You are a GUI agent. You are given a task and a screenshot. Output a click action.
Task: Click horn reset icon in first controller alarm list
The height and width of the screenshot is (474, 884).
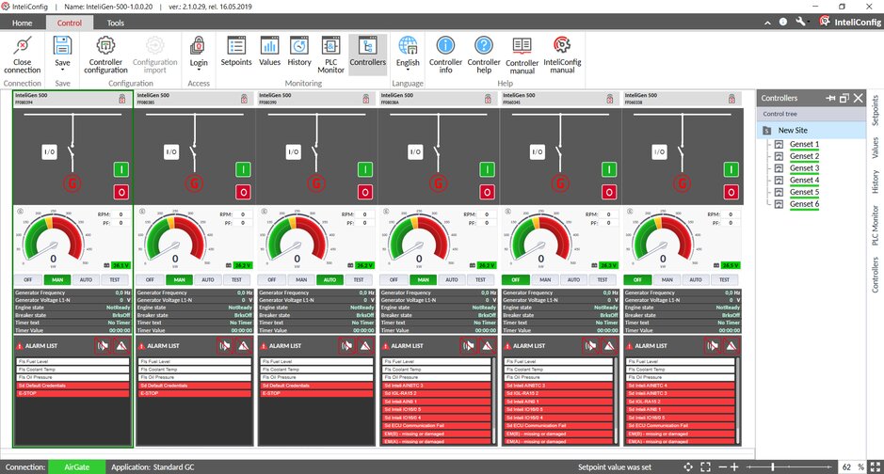coord(103,346)
